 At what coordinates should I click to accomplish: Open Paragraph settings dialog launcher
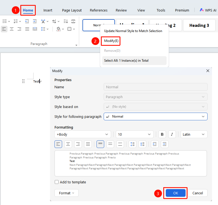76,45
